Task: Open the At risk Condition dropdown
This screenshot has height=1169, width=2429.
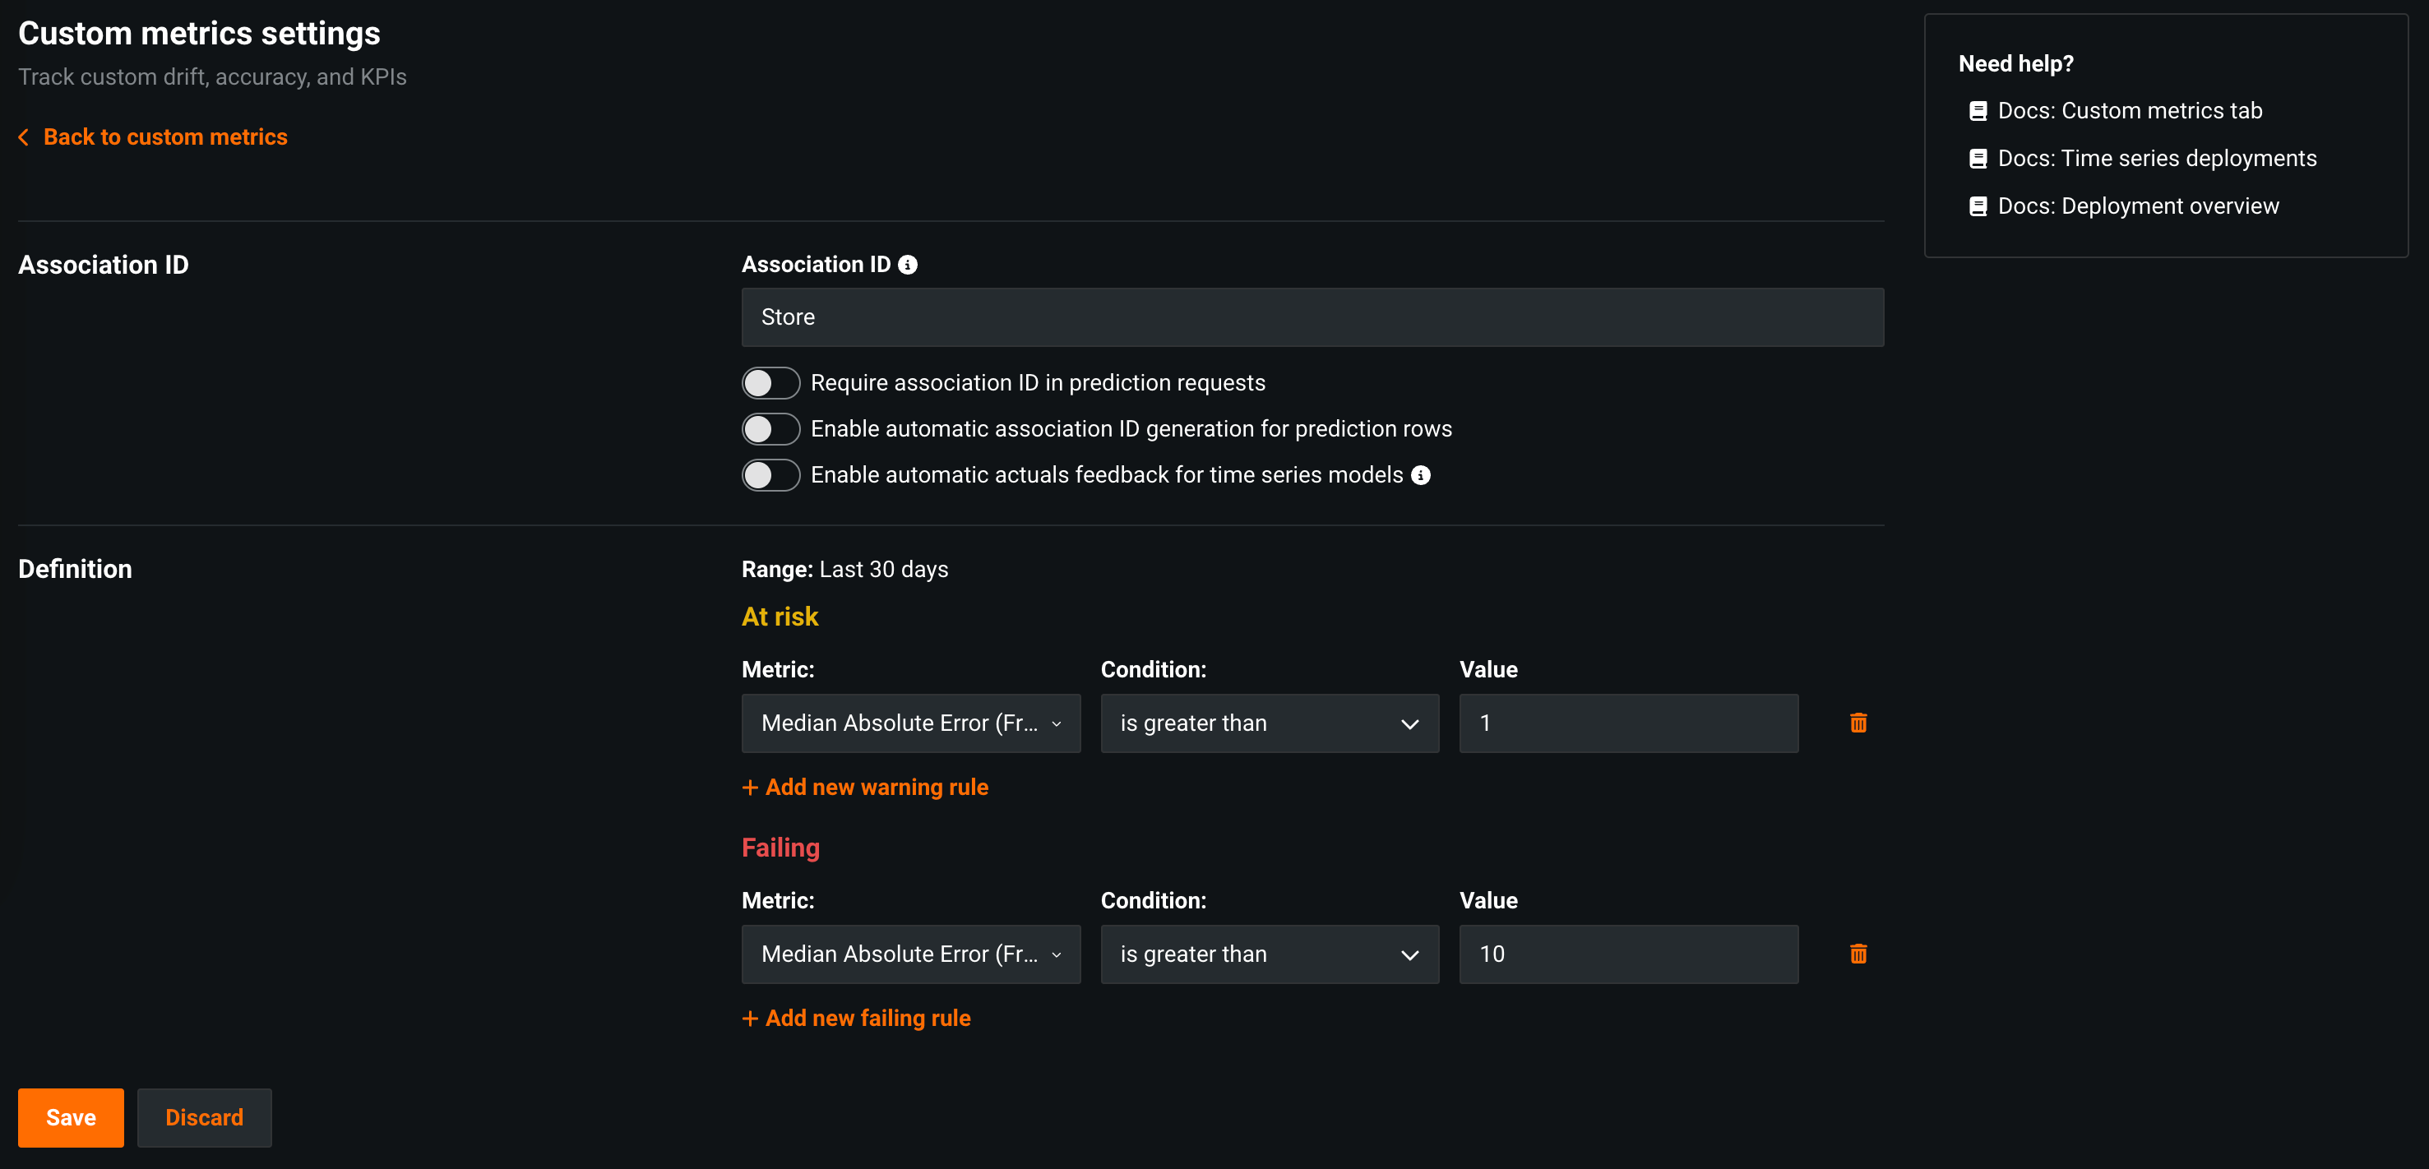Action: [1270, 723]
